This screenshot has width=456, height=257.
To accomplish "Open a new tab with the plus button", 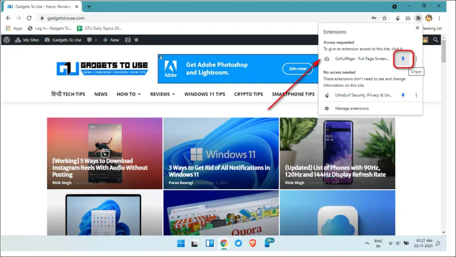I will click(89, 6).
